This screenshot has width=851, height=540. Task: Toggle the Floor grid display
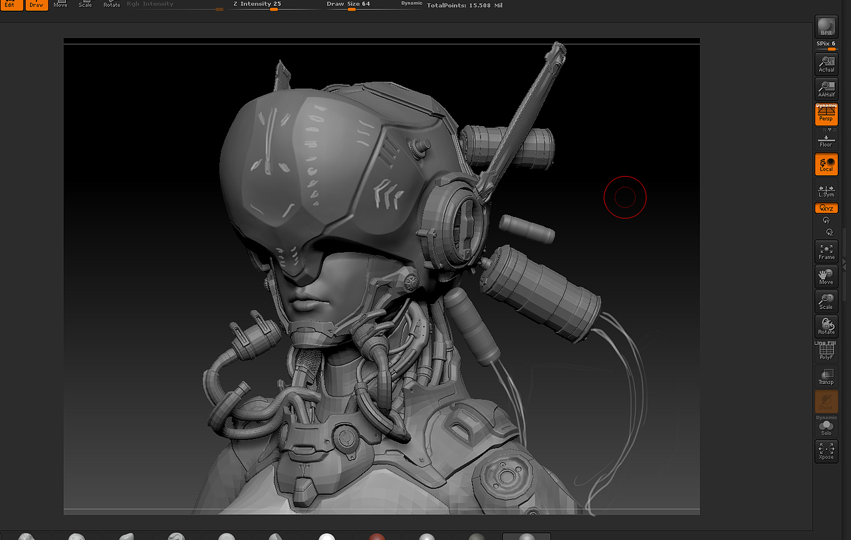click(826, 140)
